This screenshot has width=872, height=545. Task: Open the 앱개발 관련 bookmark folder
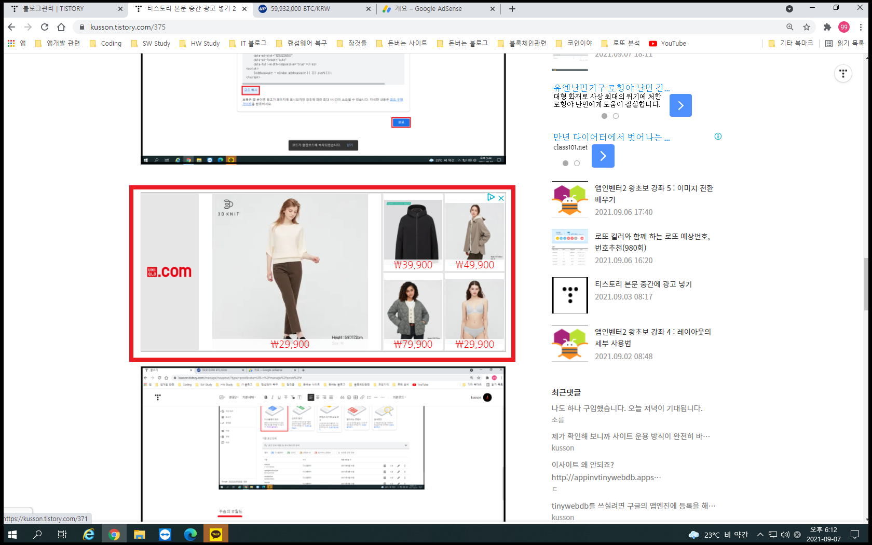[58, 44]
